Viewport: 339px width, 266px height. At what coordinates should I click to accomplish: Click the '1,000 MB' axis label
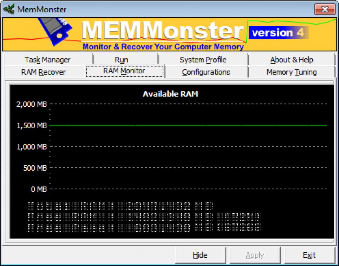(x=32, y=147)
